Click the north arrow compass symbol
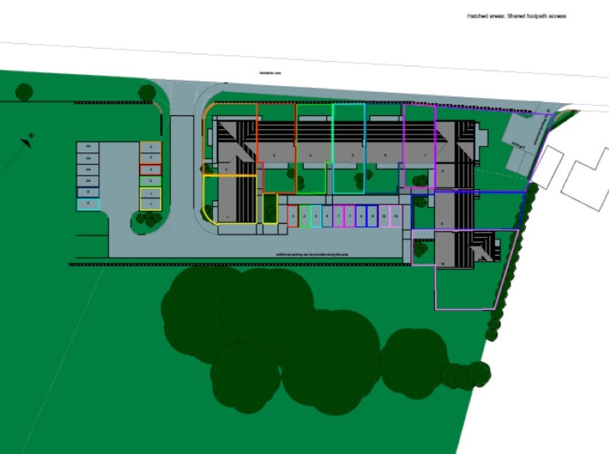 (x=28, y=141)
